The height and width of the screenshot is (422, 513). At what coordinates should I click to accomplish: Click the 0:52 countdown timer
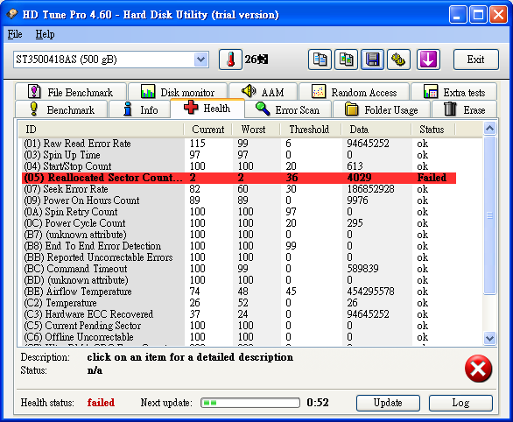point(318,403)
